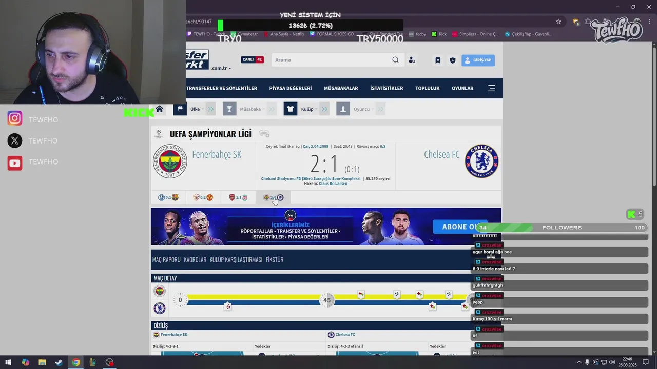657x369 pixels.
Task: Select Arsenal–Liverpool 1:1 match tab
Action: coord(238,197)
